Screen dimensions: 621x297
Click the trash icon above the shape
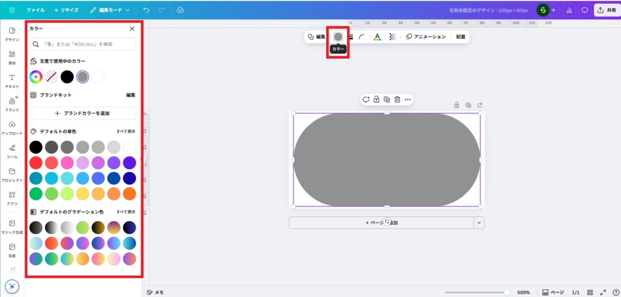(x=397, y=99)
